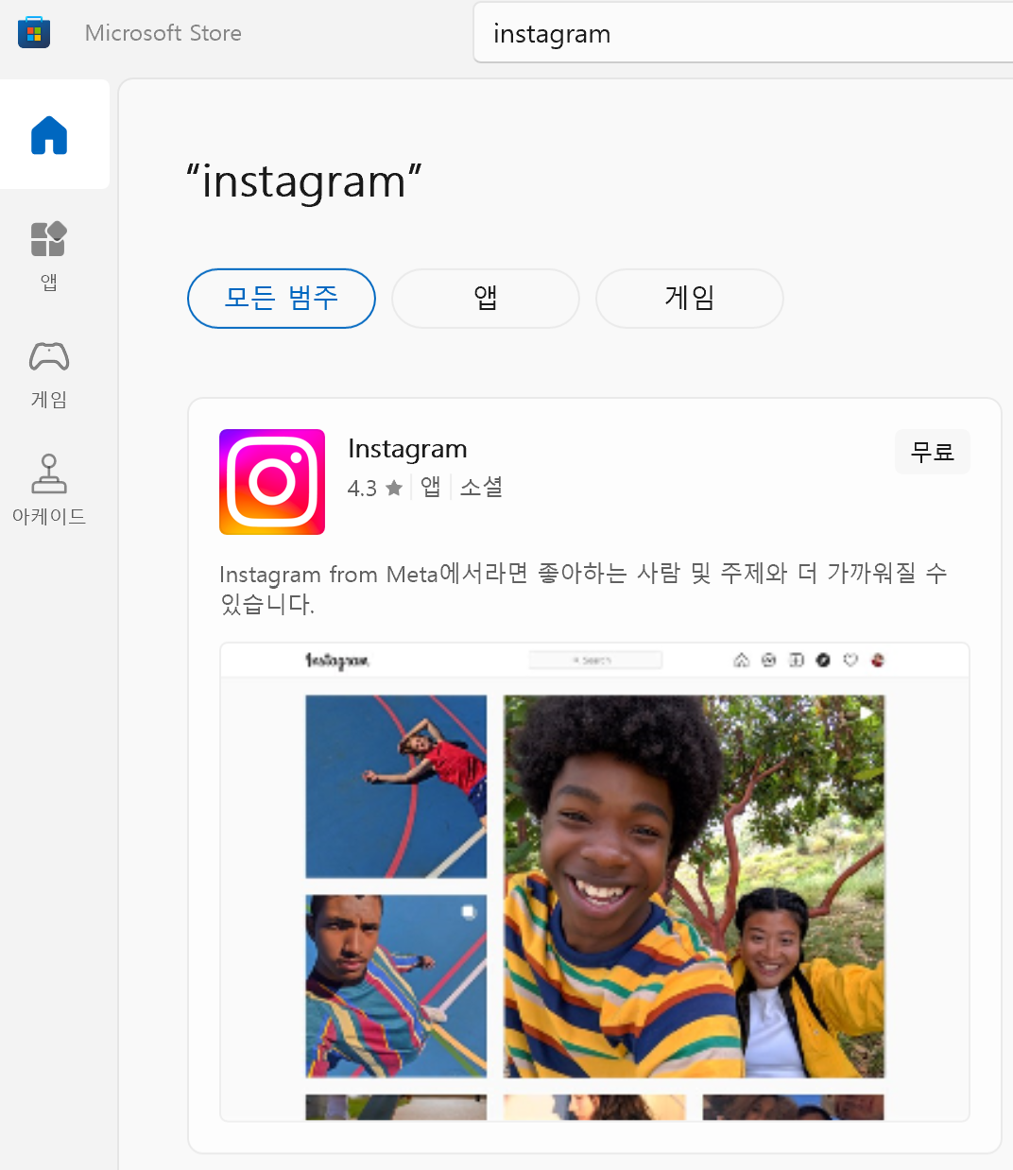Image resolution: width=1013 pixels, height=1170 pixels.
Task: Click the Instagram app logo icon
Action: click(272, 482)
